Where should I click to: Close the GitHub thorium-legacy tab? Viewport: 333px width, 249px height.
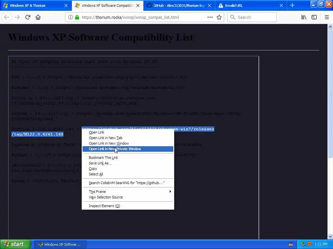tap(209, 6)
